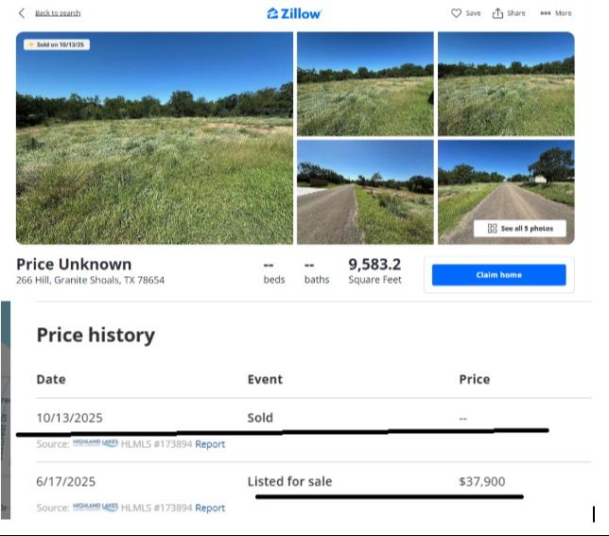Open the large main field photo
Screen dimensions: 609x536
pos(154,138)
